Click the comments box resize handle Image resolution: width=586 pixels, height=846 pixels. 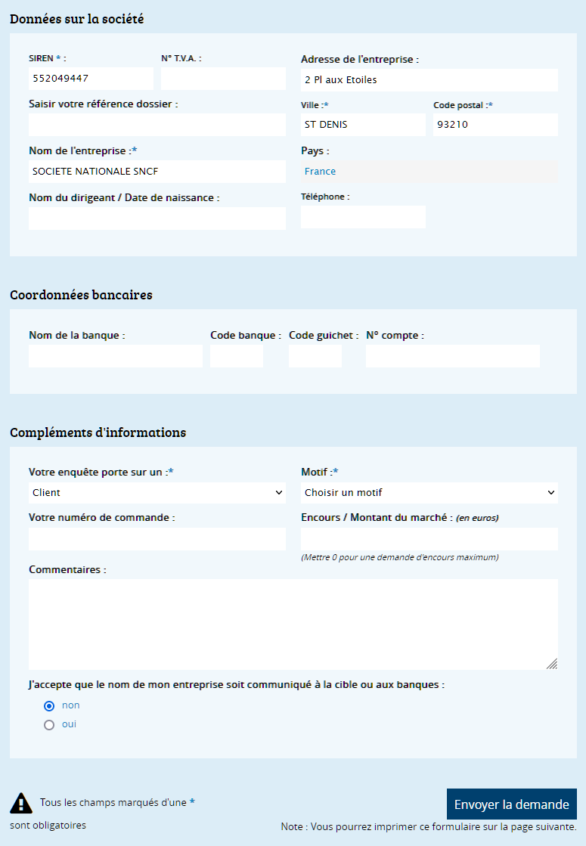click(x=552, y=665)
